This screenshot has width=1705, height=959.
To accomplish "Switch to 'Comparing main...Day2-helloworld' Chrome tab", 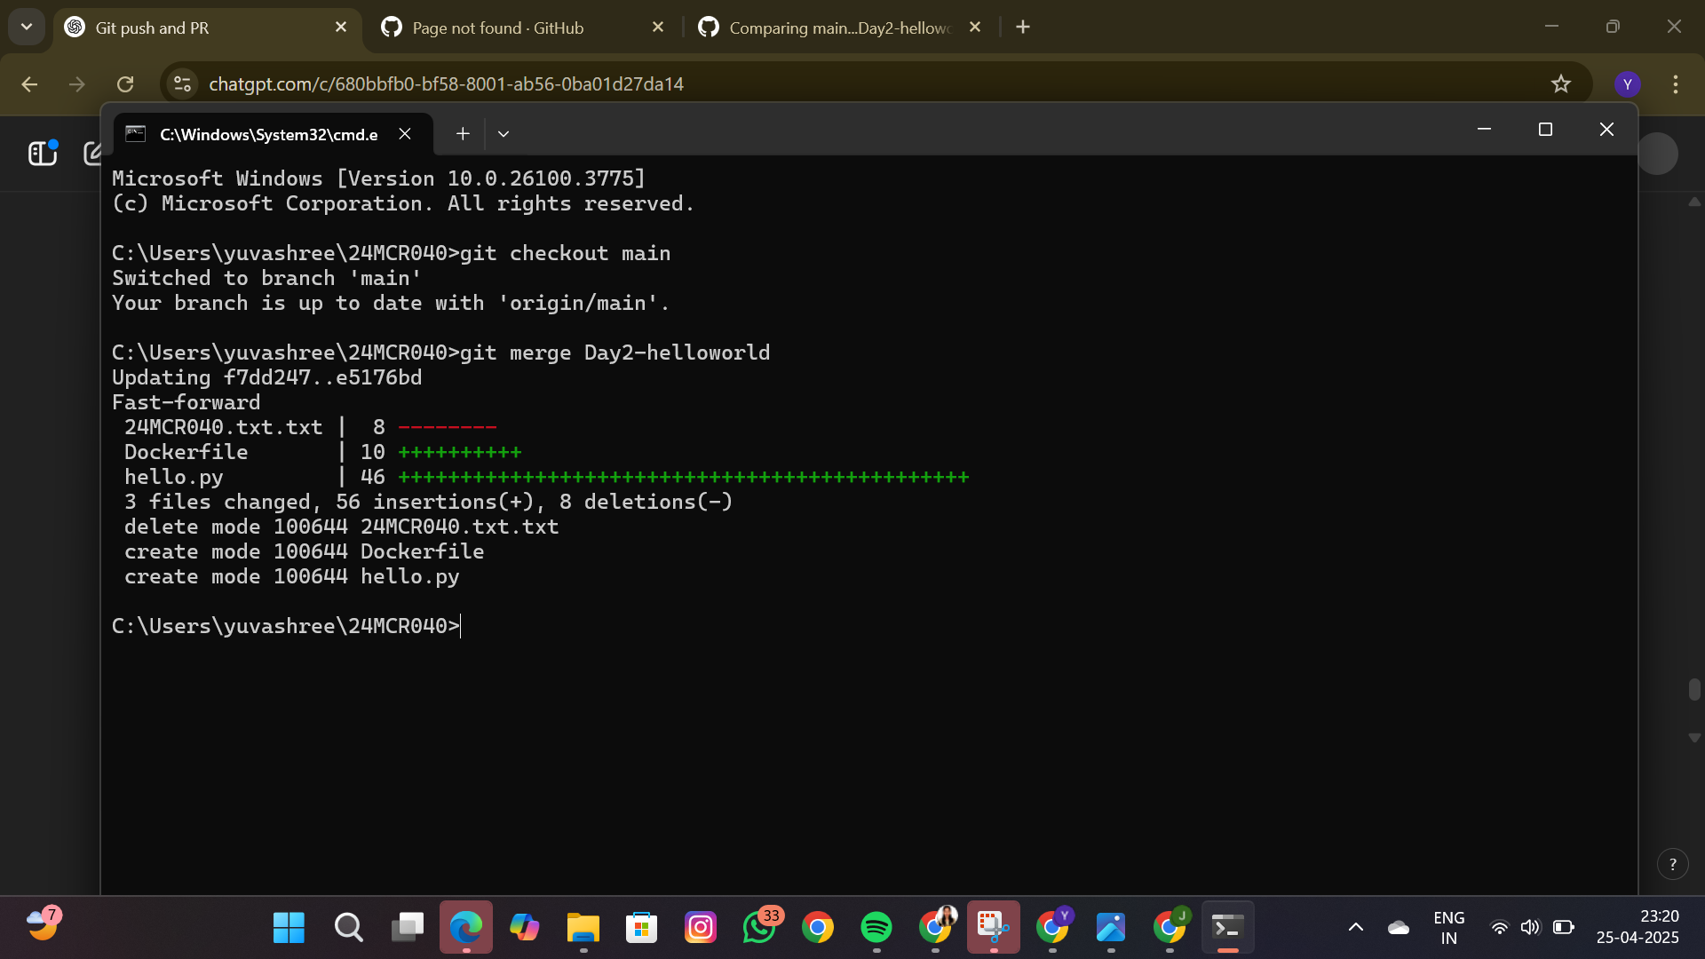I will click(x=840, y=28).
